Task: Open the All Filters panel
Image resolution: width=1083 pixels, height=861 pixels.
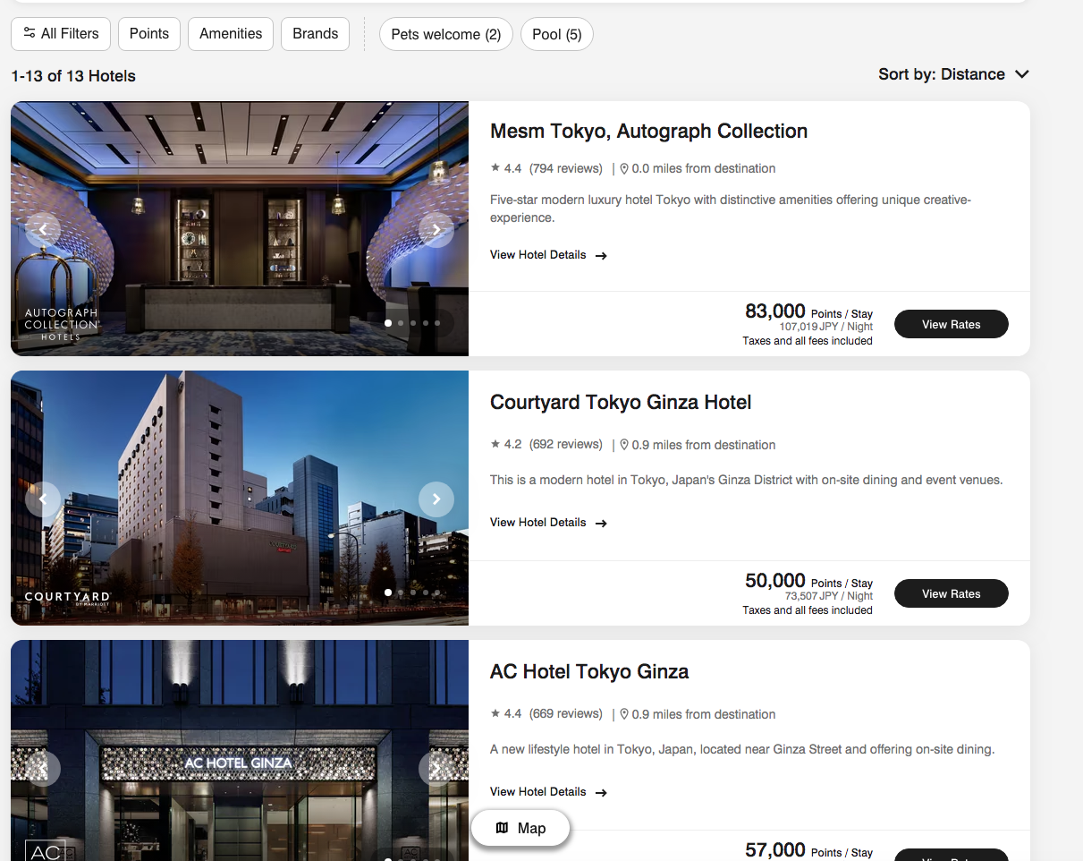Action: click(61, 34)
